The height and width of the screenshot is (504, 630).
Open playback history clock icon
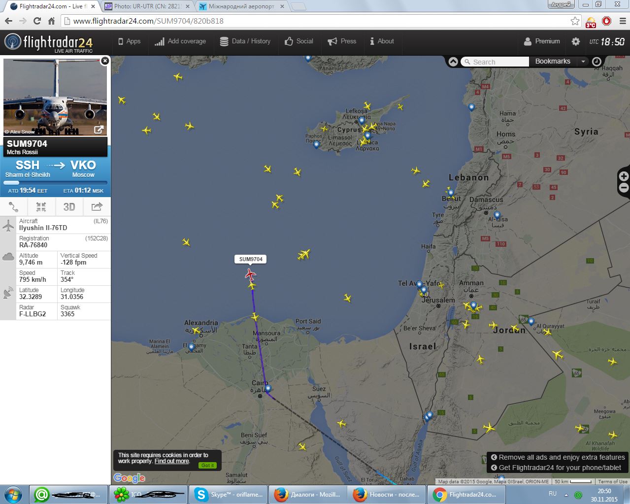[x=597, y=62]
